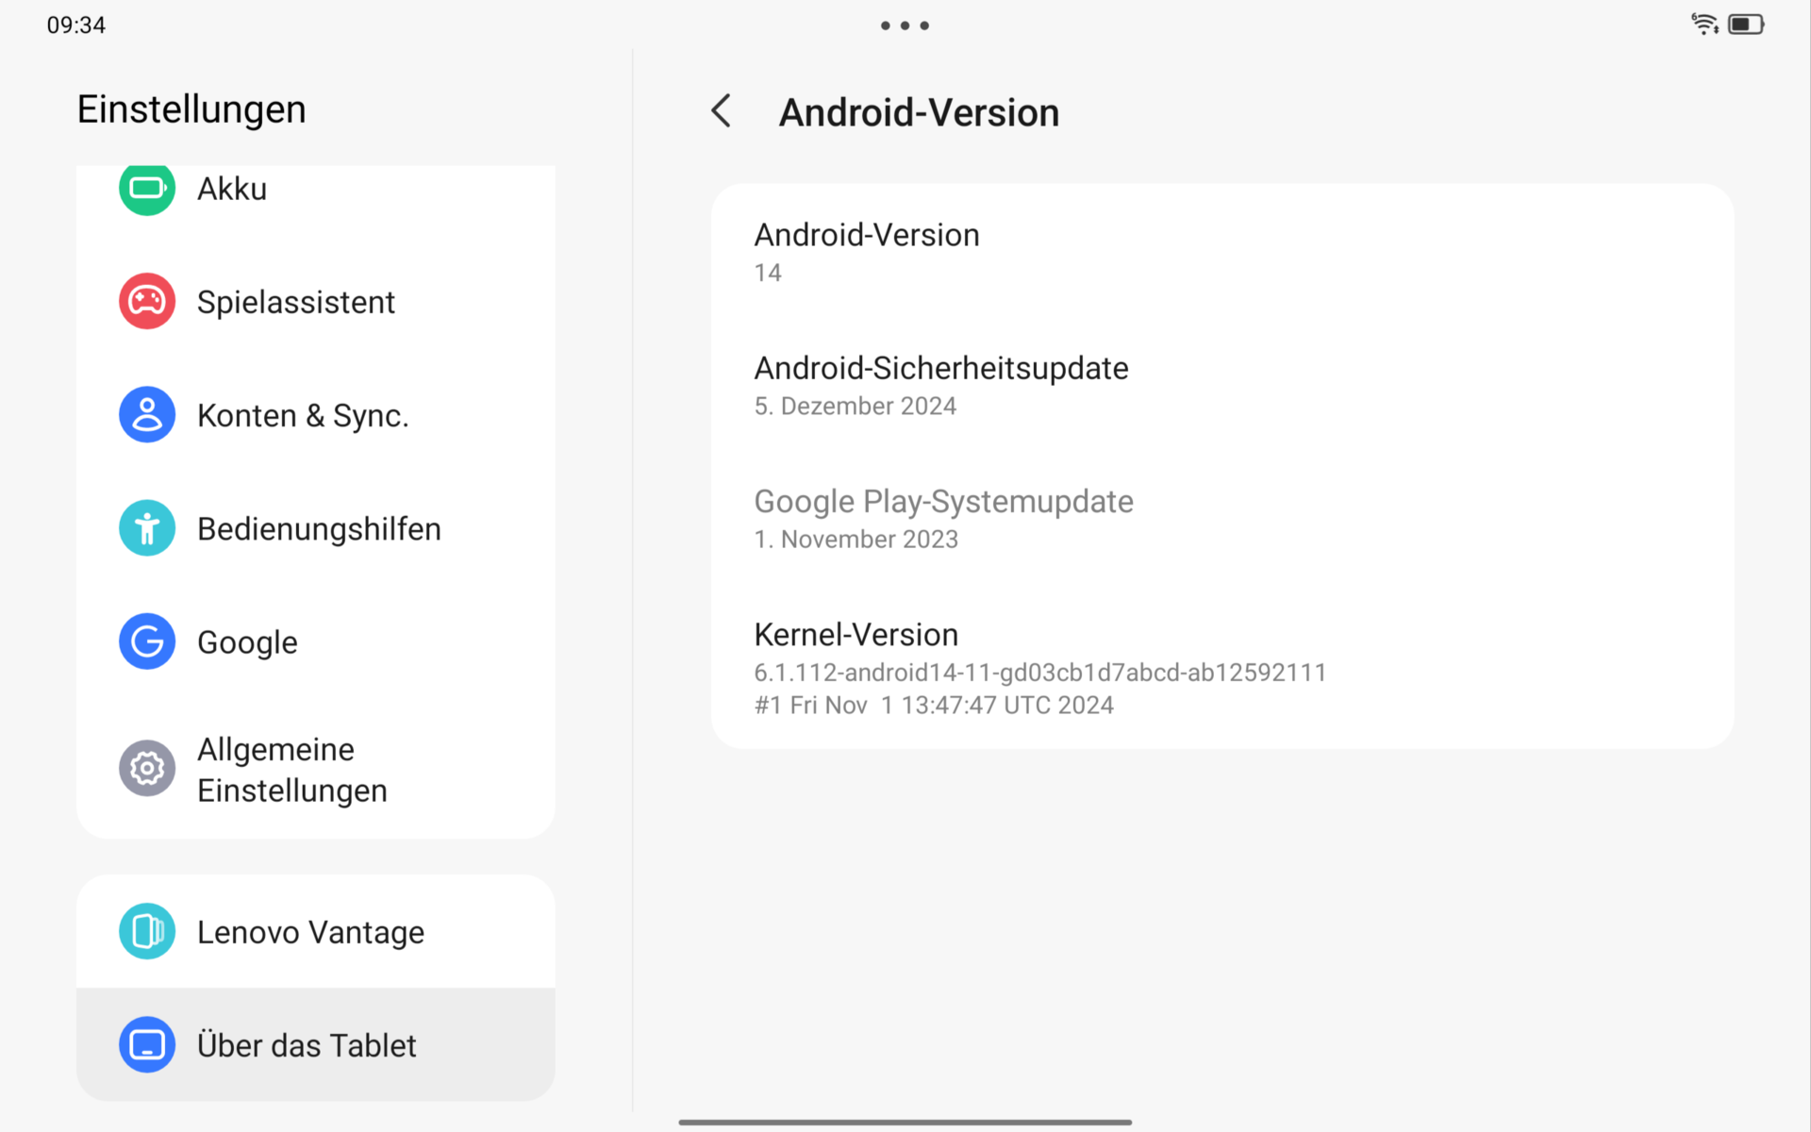Screen dimensions: 1811x1132
Task: Tap the Lenovo Vantage icon
Action: point(146,932)
